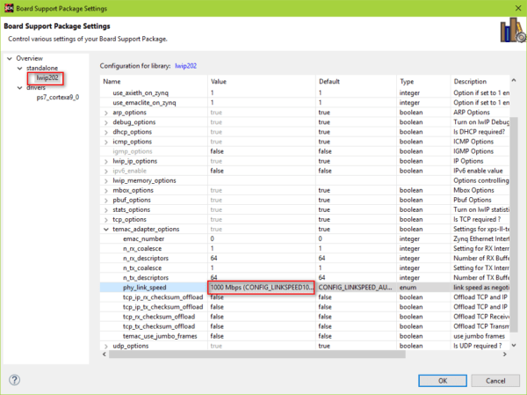Screen dimensions: 527x395
Task: Collapse the drivers tree node
Action: click(x=19, y=88)
